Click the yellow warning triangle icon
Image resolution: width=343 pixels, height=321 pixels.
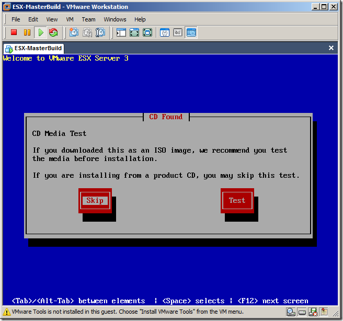(7, 312)
